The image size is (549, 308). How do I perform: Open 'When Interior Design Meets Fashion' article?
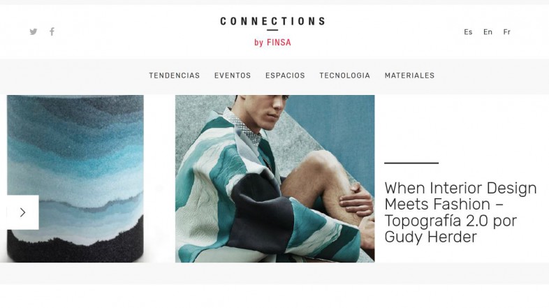point(460,212)
